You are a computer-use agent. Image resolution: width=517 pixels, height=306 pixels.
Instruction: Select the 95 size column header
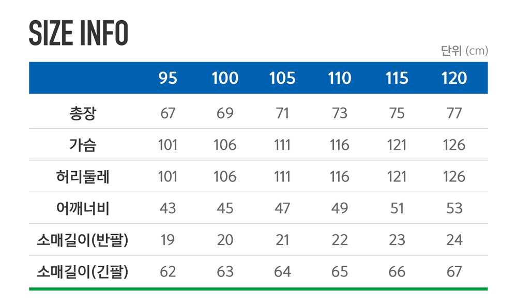168,78
